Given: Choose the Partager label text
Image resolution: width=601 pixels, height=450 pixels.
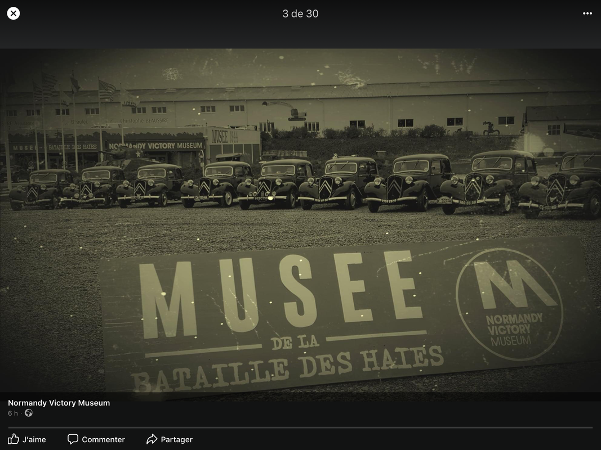Looking at the screenshot, I should 177,439.
